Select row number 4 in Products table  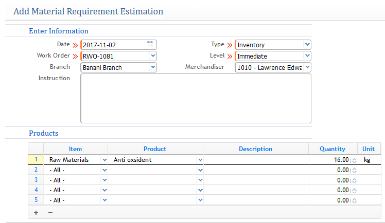[36, 190]
